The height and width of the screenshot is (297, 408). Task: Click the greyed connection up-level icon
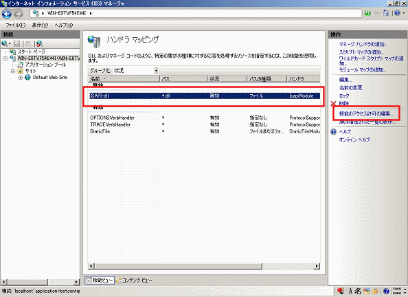coord(28,43)
